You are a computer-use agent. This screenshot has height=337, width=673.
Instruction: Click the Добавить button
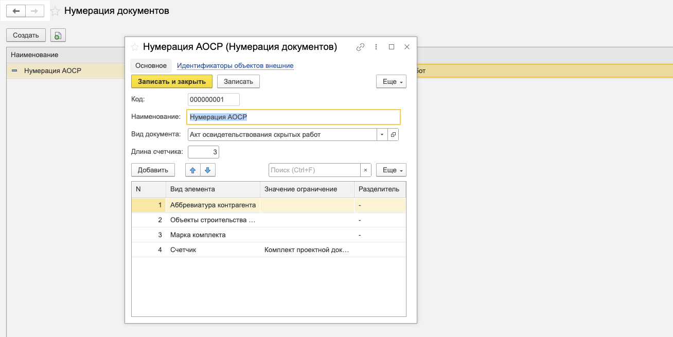coord(153,170)
